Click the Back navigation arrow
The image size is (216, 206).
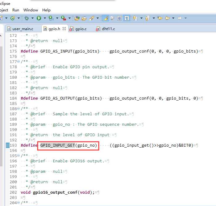point(167,18)
